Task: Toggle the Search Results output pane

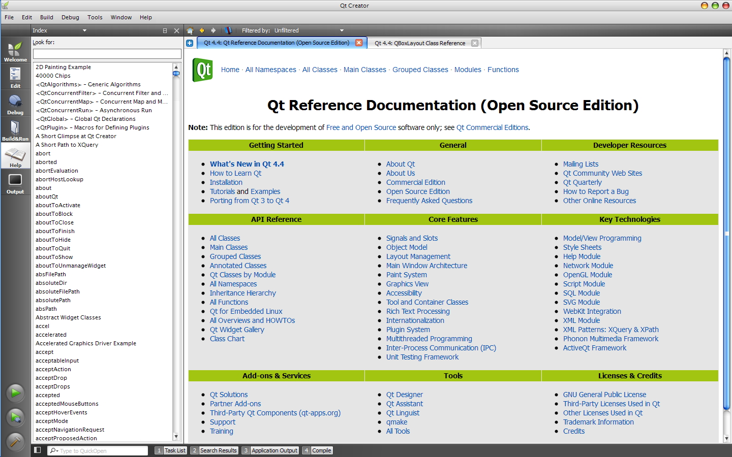Action: coord(214,450)
